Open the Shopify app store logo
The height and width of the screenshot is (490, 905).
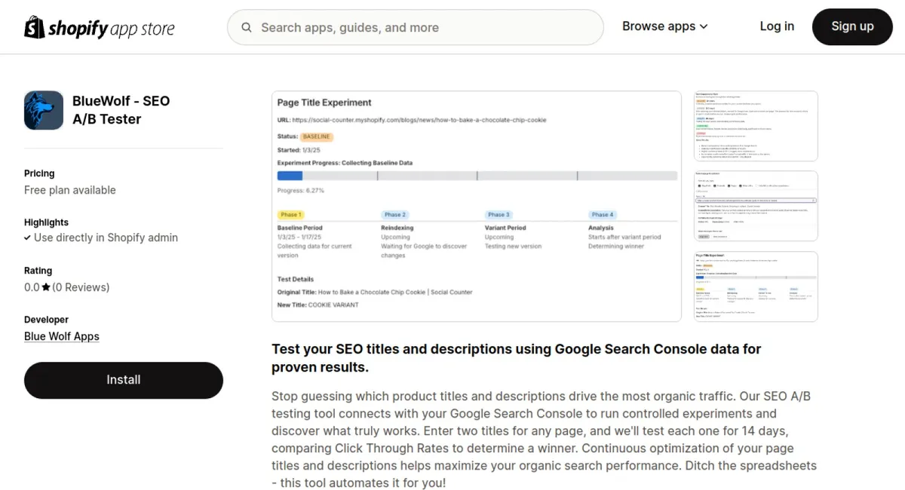point(100,28)
